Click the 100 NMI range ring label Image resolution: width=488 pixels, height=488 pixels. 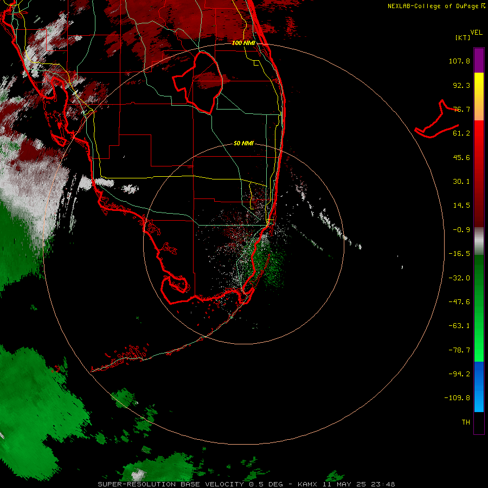click(x=243, y=43)
